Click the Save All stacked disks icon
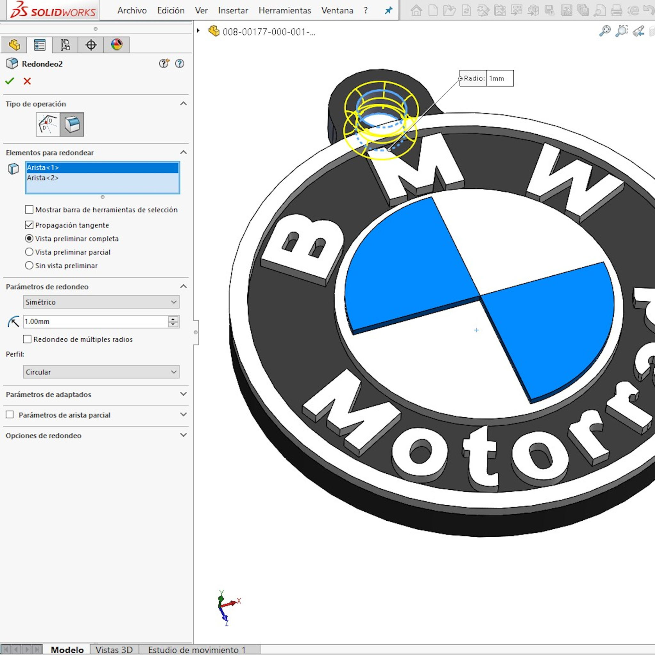 [583, 11]
